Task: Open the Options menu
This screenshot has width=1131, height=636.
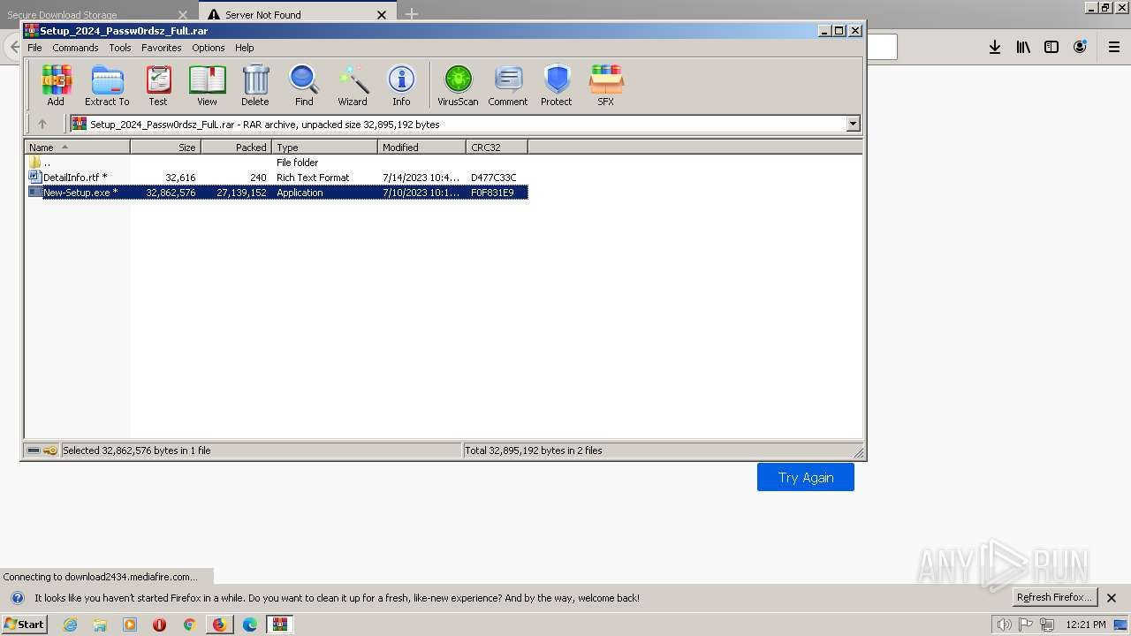Action: 209,48
